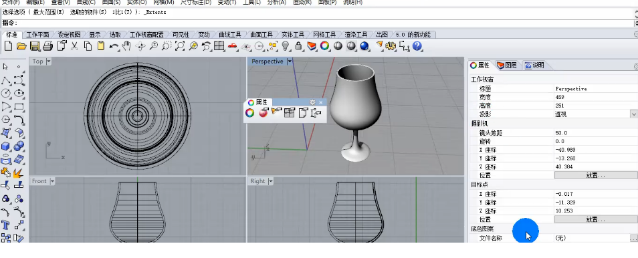Viewport: 638px width, 258px height.
Task: Open a file with the folder icon
Action: tap(21, 46)
